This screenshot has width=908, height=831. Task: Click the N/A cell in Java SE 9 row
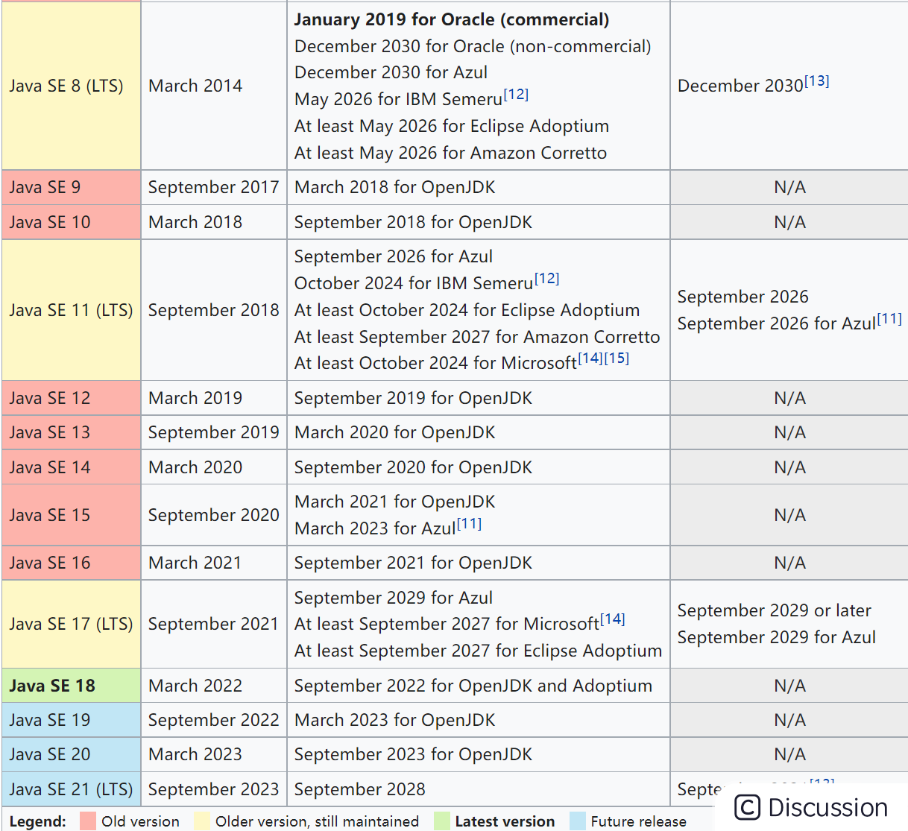click(789, 187)
